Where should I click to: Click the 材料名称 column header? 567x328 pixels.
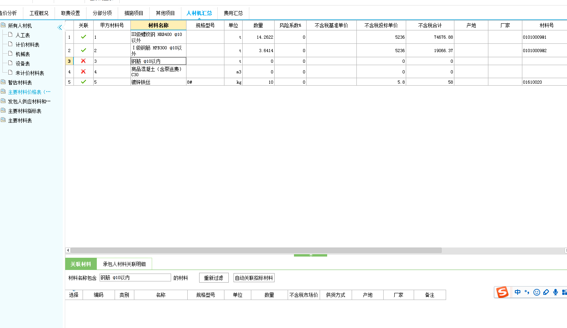click(x=158, y=25)
